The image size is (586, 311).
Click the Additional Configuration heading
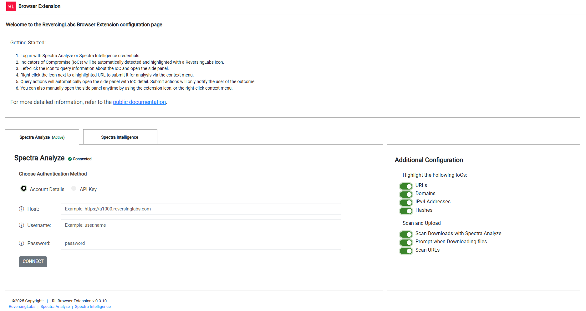point(429,160)
